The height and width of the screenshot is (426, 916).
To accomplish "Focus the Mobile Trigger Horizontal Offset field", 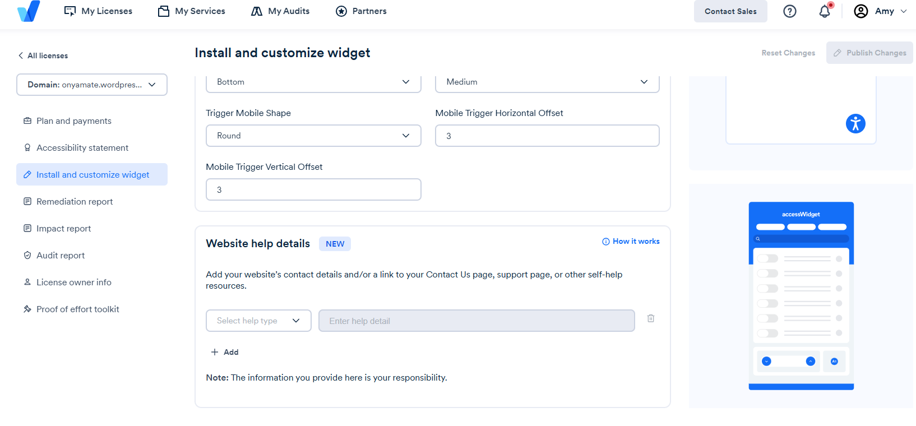I will pyautogui.click(x=547, y=136).
